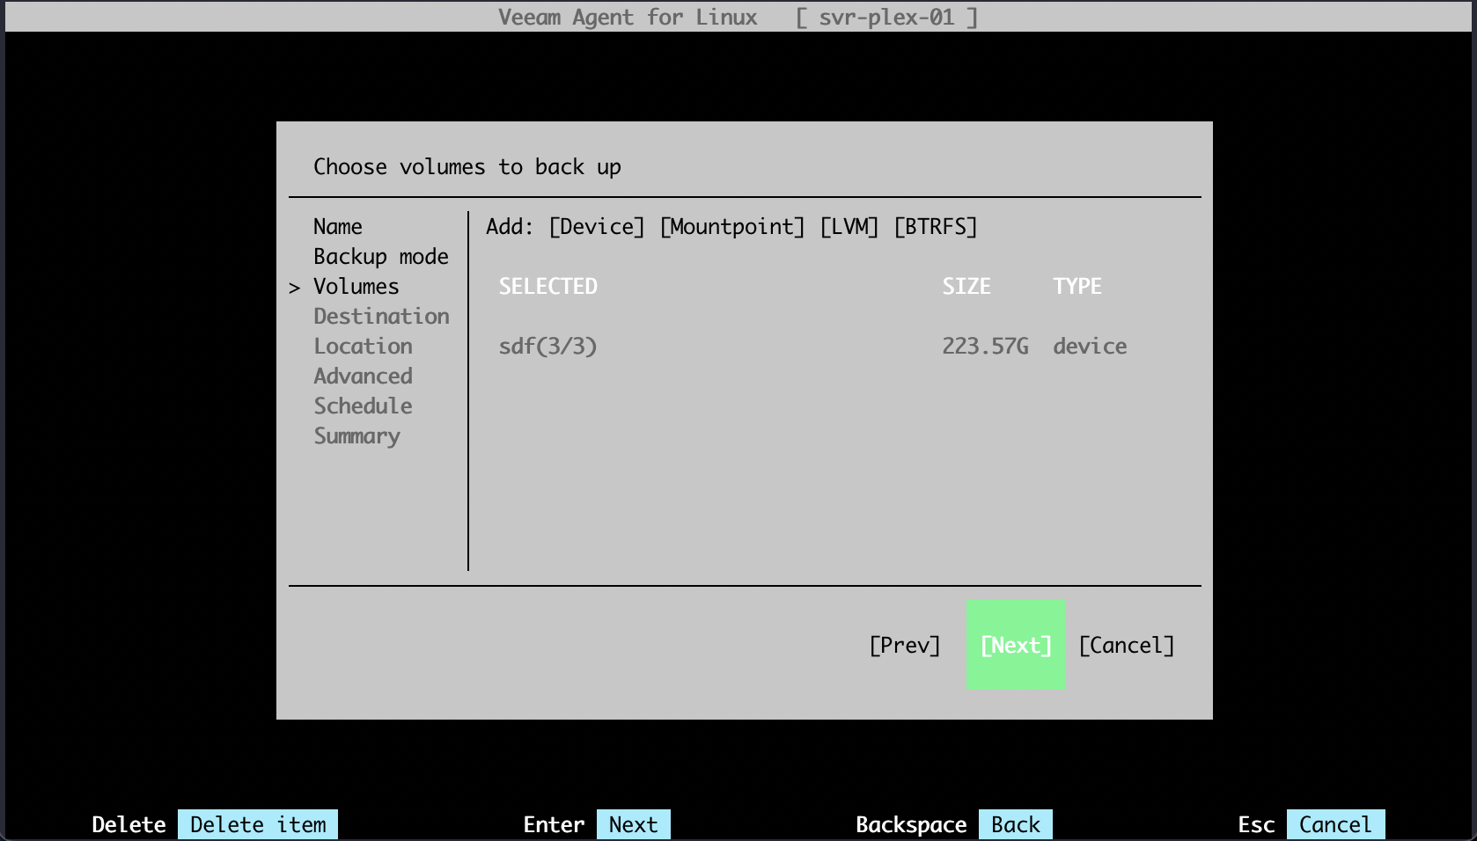Abort wizard using [Cancel] button
Image resolution: width=1477 pixels, height=841 pixels.
coord(1127,646)
